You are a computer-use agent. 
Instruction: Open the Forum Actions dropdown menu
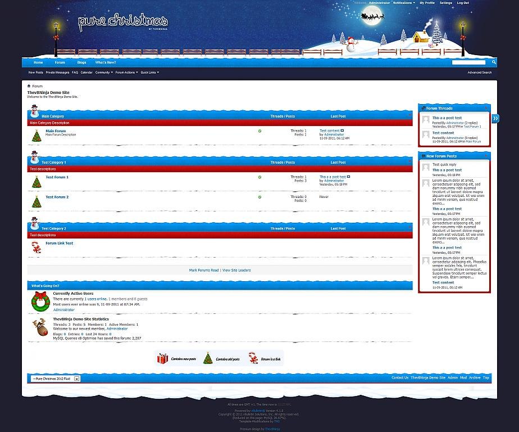click(x=126, y=72)
